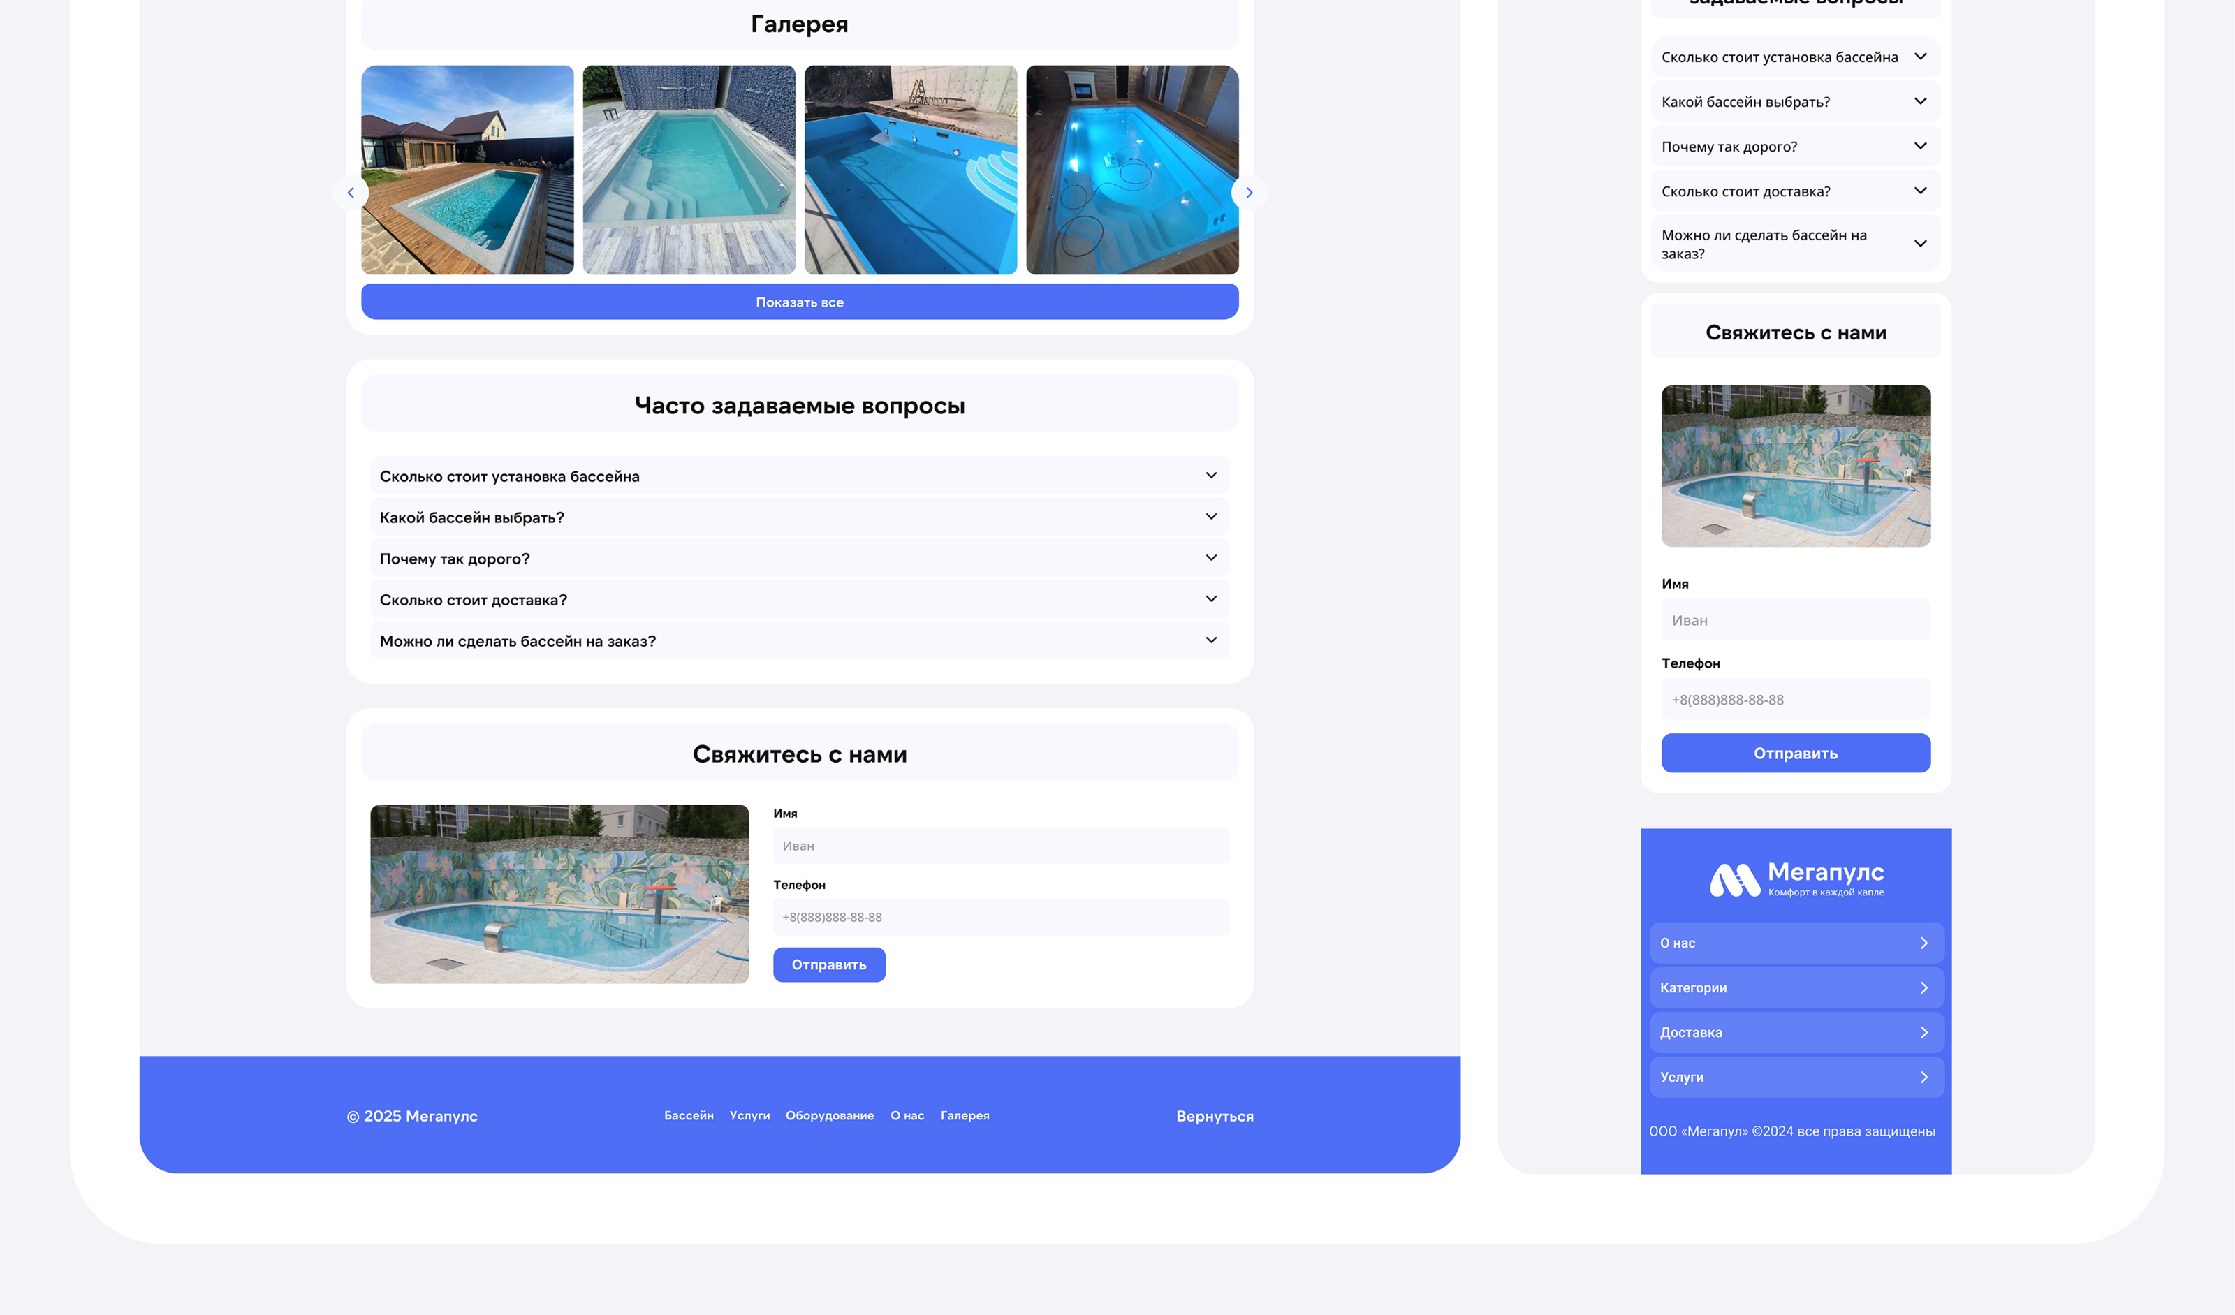Click the gallery previous arrow icon

click(351, 193)
